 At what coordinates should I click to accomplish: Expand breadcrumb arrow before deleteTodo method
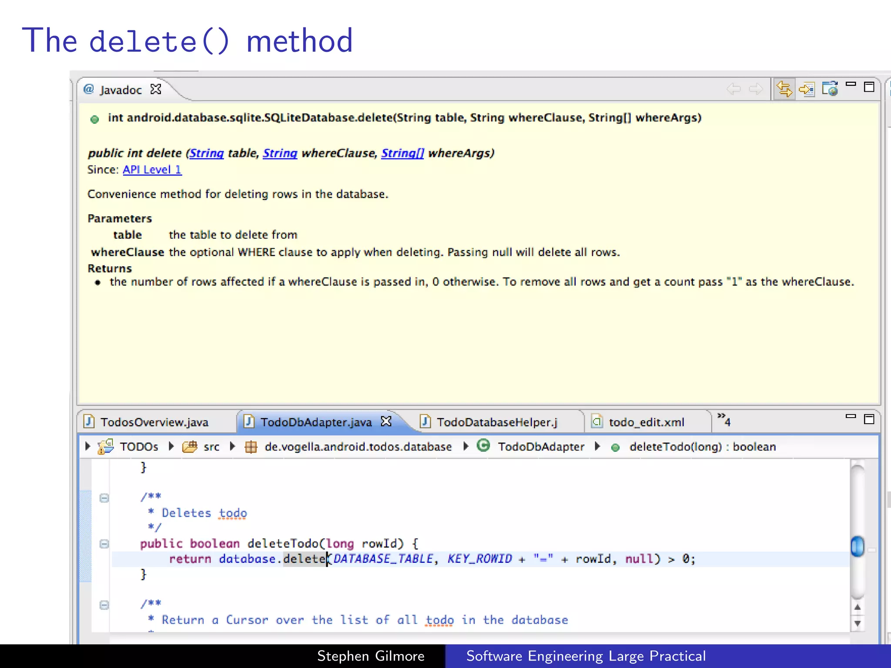pos(597,446)
